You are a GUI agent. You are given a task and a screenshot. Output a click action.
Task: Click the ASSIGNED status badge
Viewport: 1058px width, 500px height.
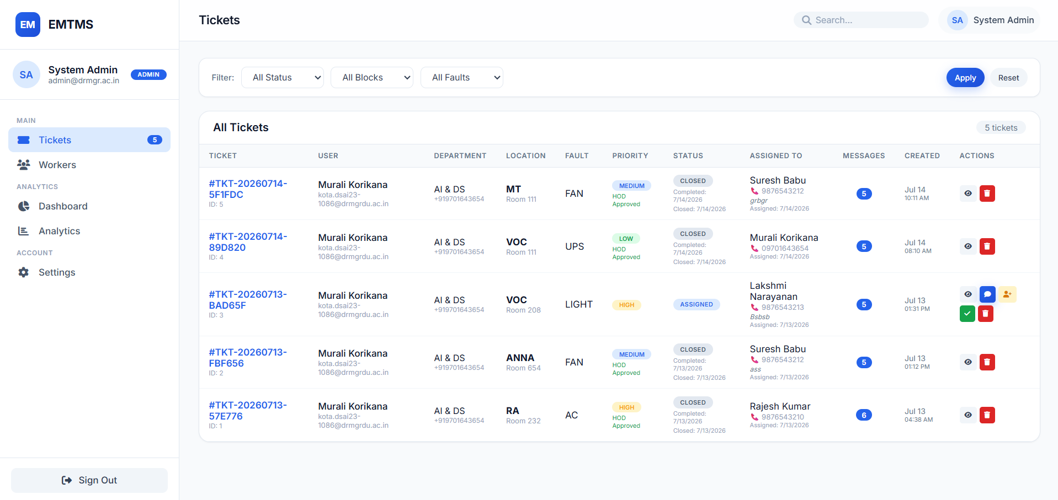point(697,304)
